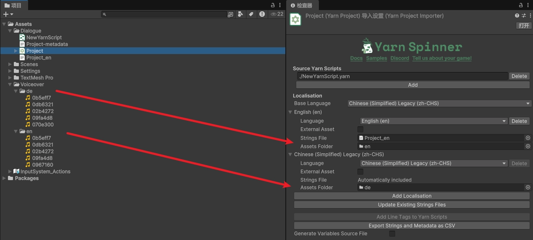Screen dimensions: 533x240
Task: Collapse the Dialogue folder
Action: click(10, 31)
